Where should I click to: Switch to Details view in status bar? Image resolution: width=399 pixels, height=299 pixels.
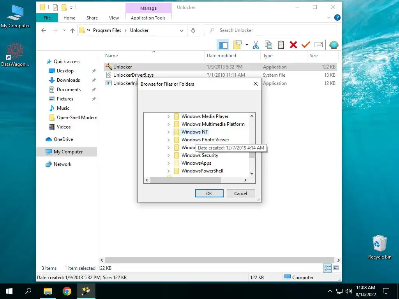tap(327, 268)
